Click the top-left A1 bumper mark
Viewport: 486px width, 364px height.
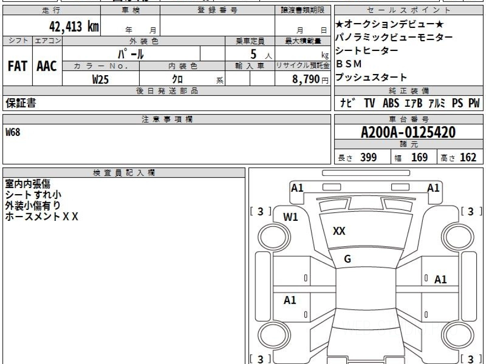pos(297,188)
